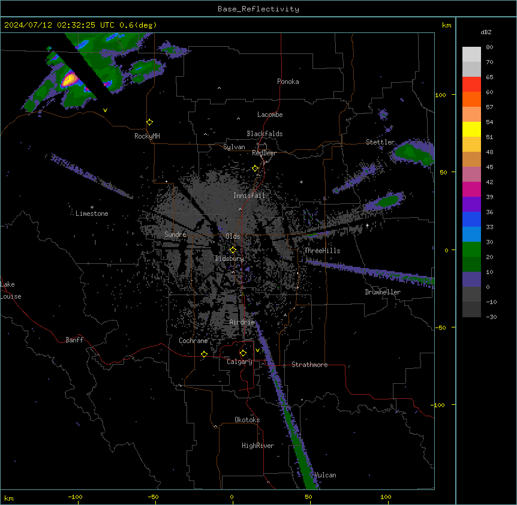Click the red 65 dBZ legend color
The width and height of the screenshot is (517, 505).
471,85
